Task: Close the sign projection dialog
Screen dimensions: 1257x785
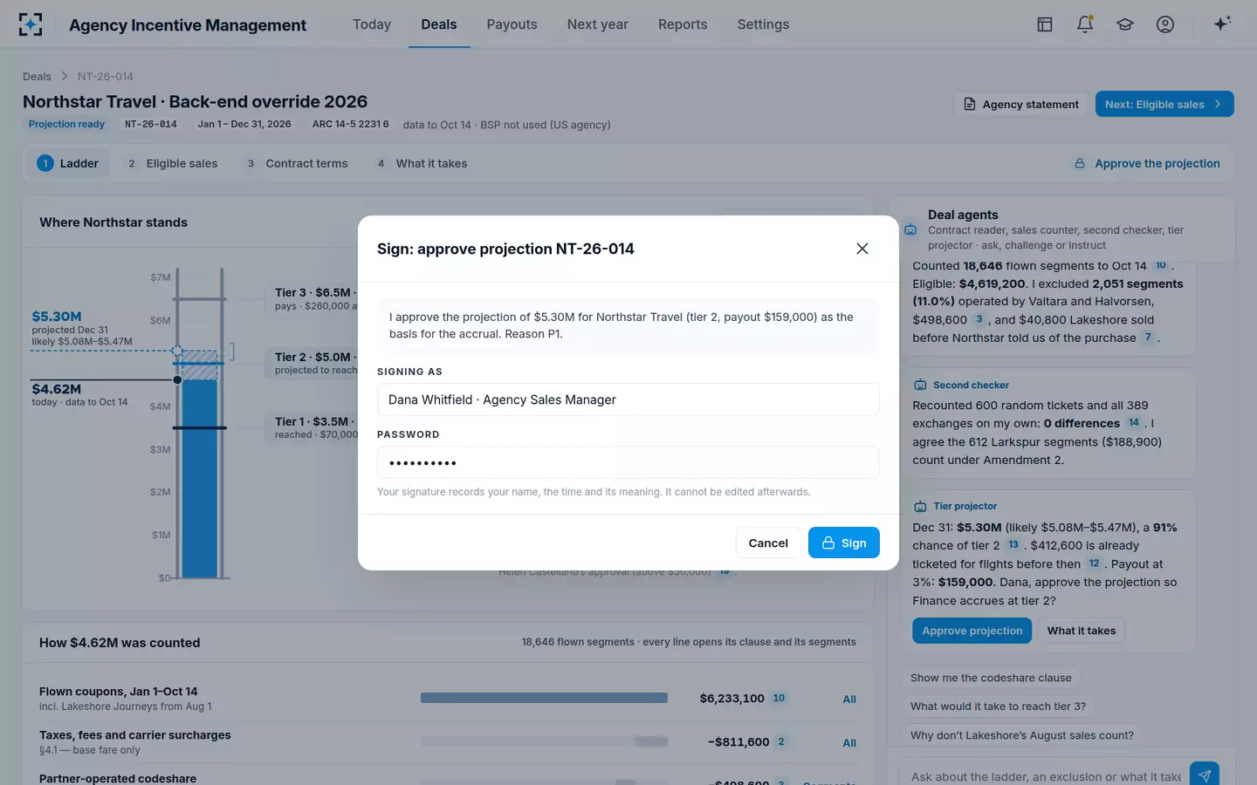Action: pos(862,249)
